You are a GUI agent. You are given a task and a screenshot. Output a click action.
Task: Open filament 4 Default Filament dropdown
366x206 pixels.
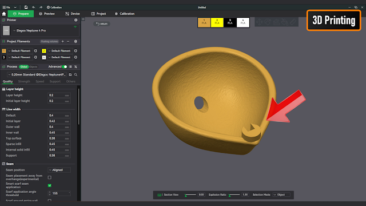tap(60, 57)
